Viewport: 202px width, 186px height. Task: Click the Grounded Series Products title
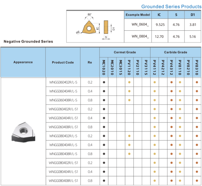click(171, 7)
